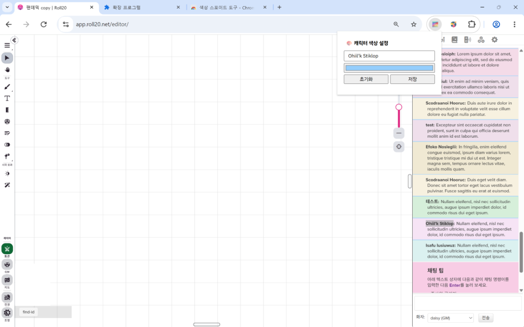Click the zoom magnifier icon in address bar
The image size is (524, 327).
(396, 25)
